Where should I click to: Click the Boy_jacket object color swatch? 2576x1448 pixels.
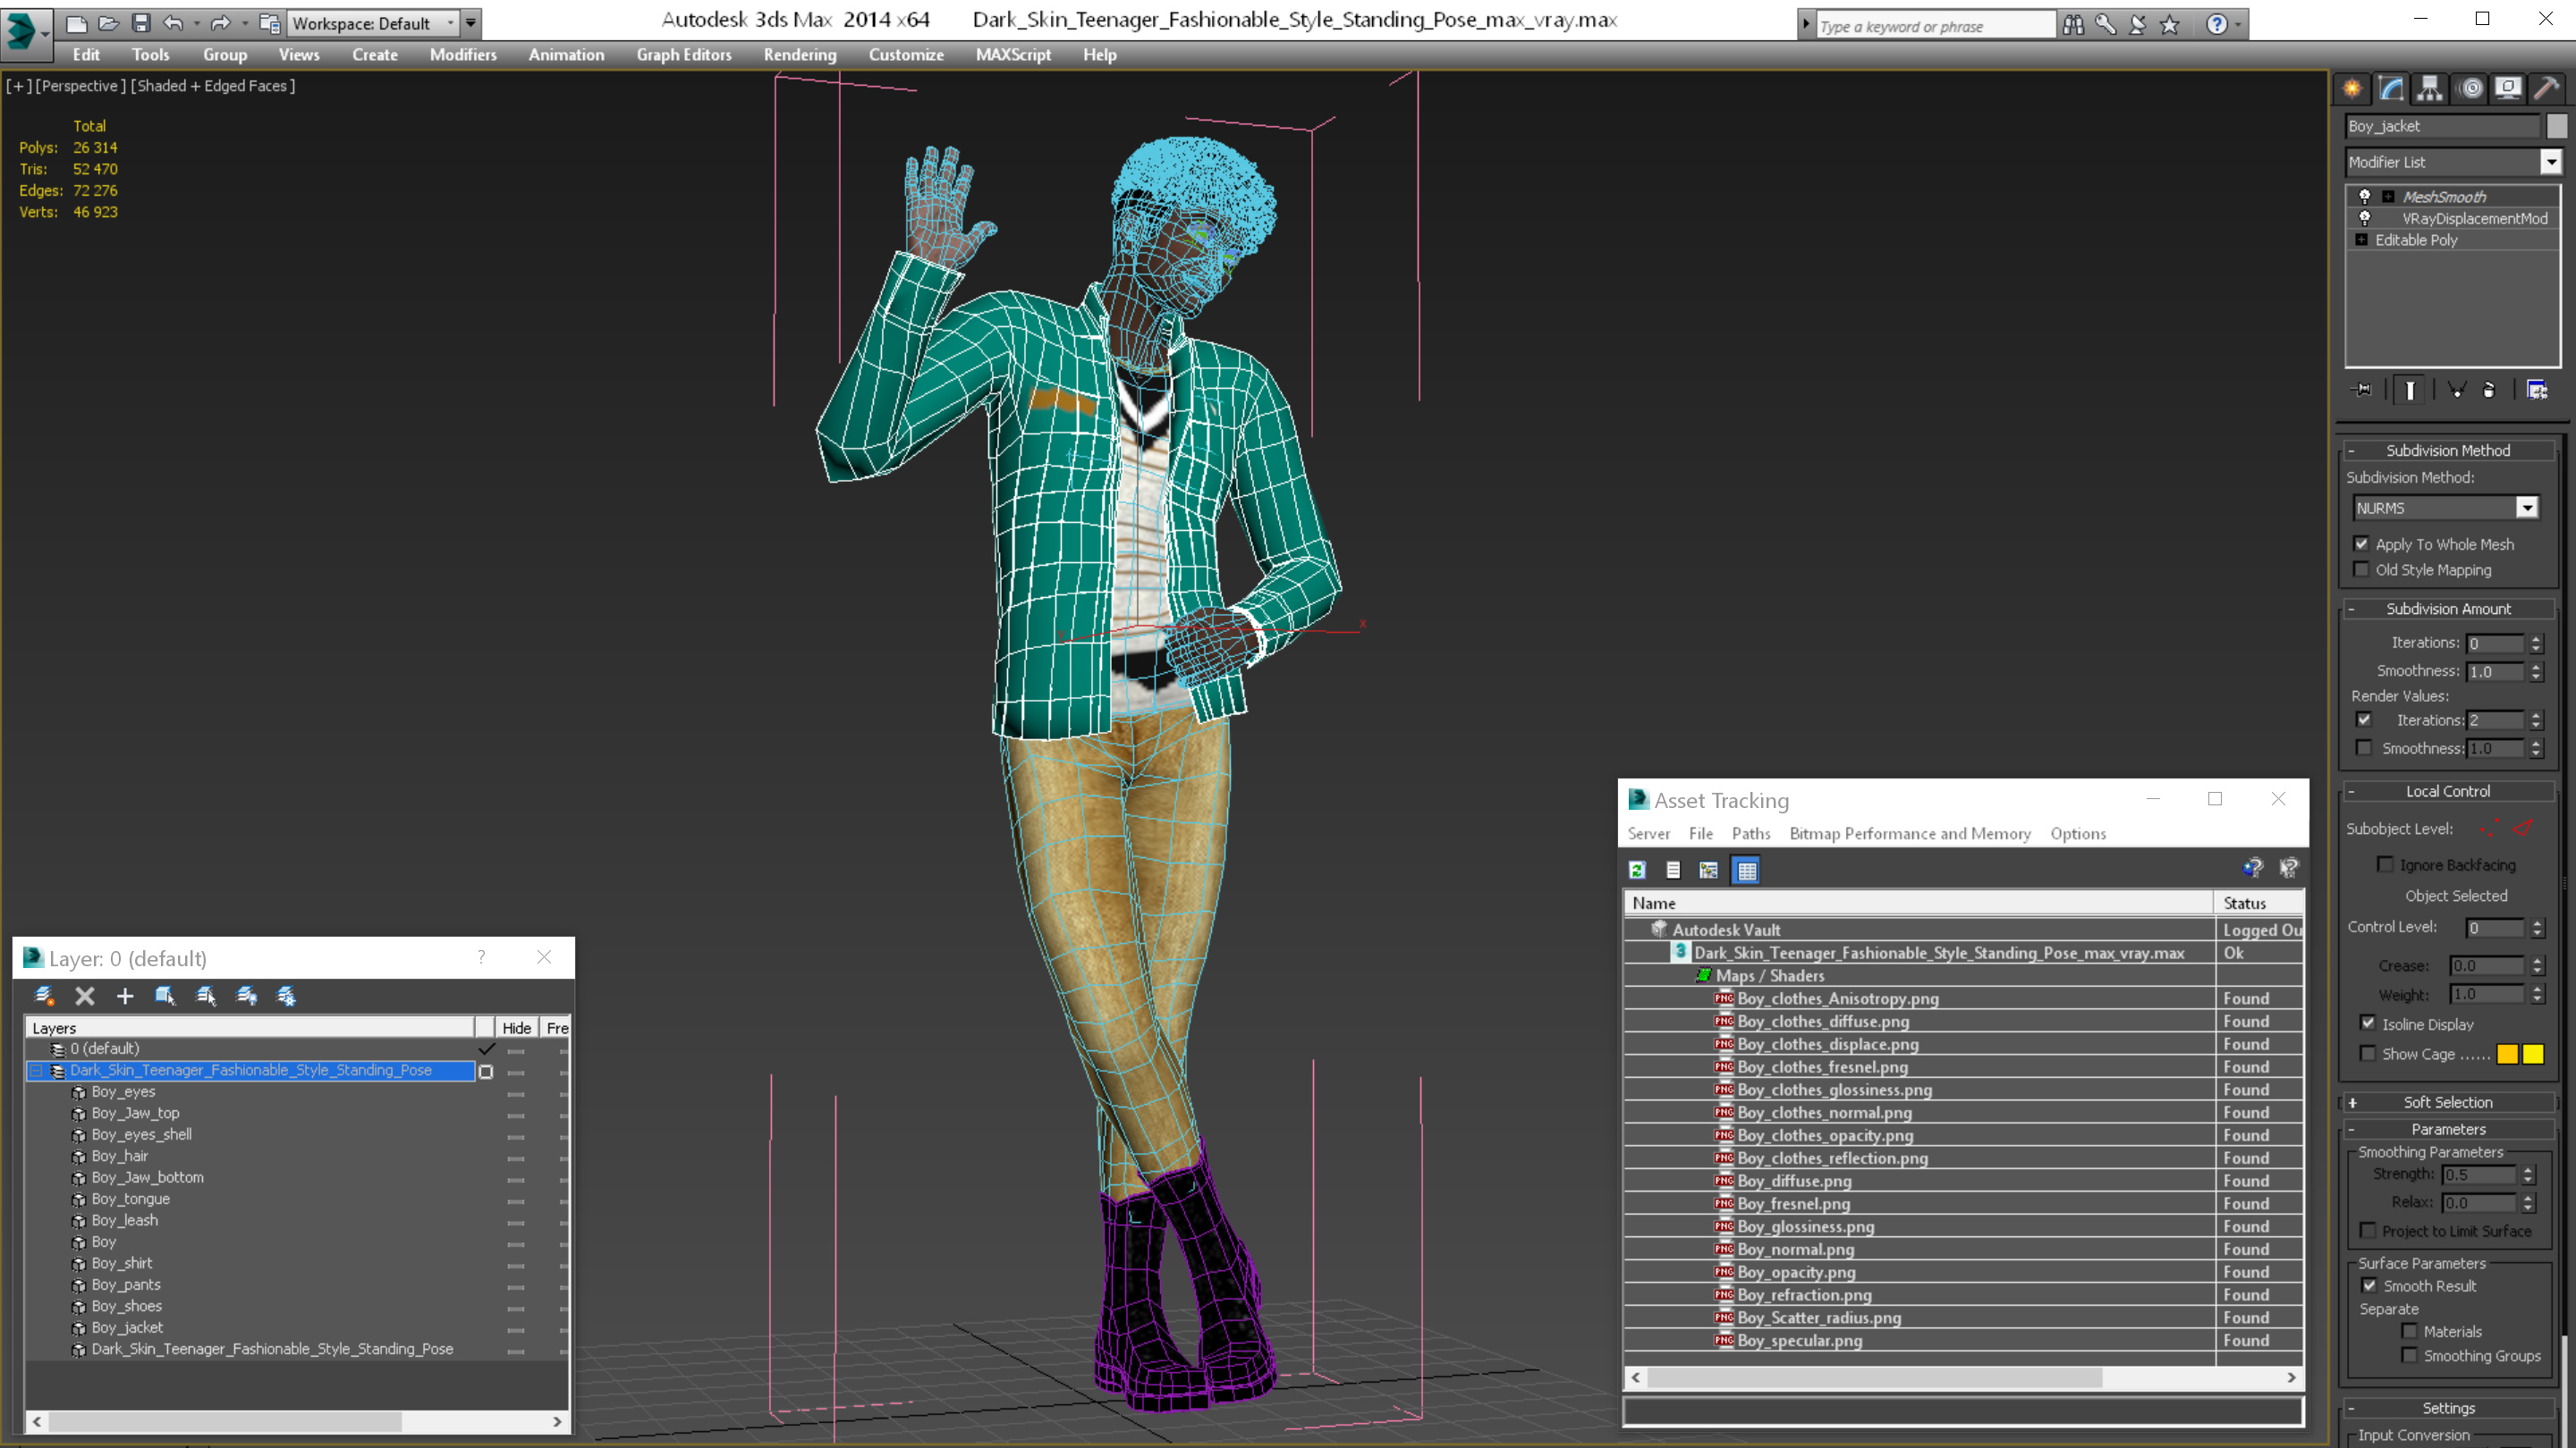coord(2557,126)
